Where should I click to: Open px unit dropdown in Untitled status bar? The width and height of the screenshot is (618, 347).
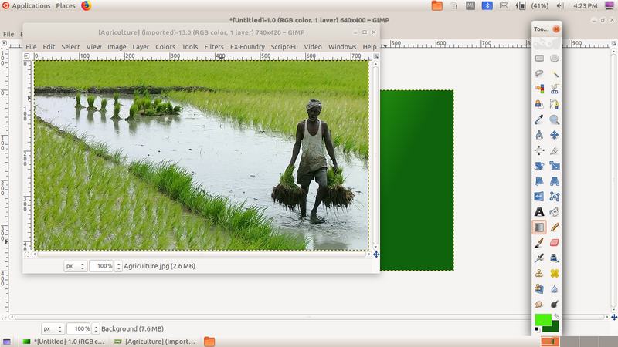(x=53, y=328)
